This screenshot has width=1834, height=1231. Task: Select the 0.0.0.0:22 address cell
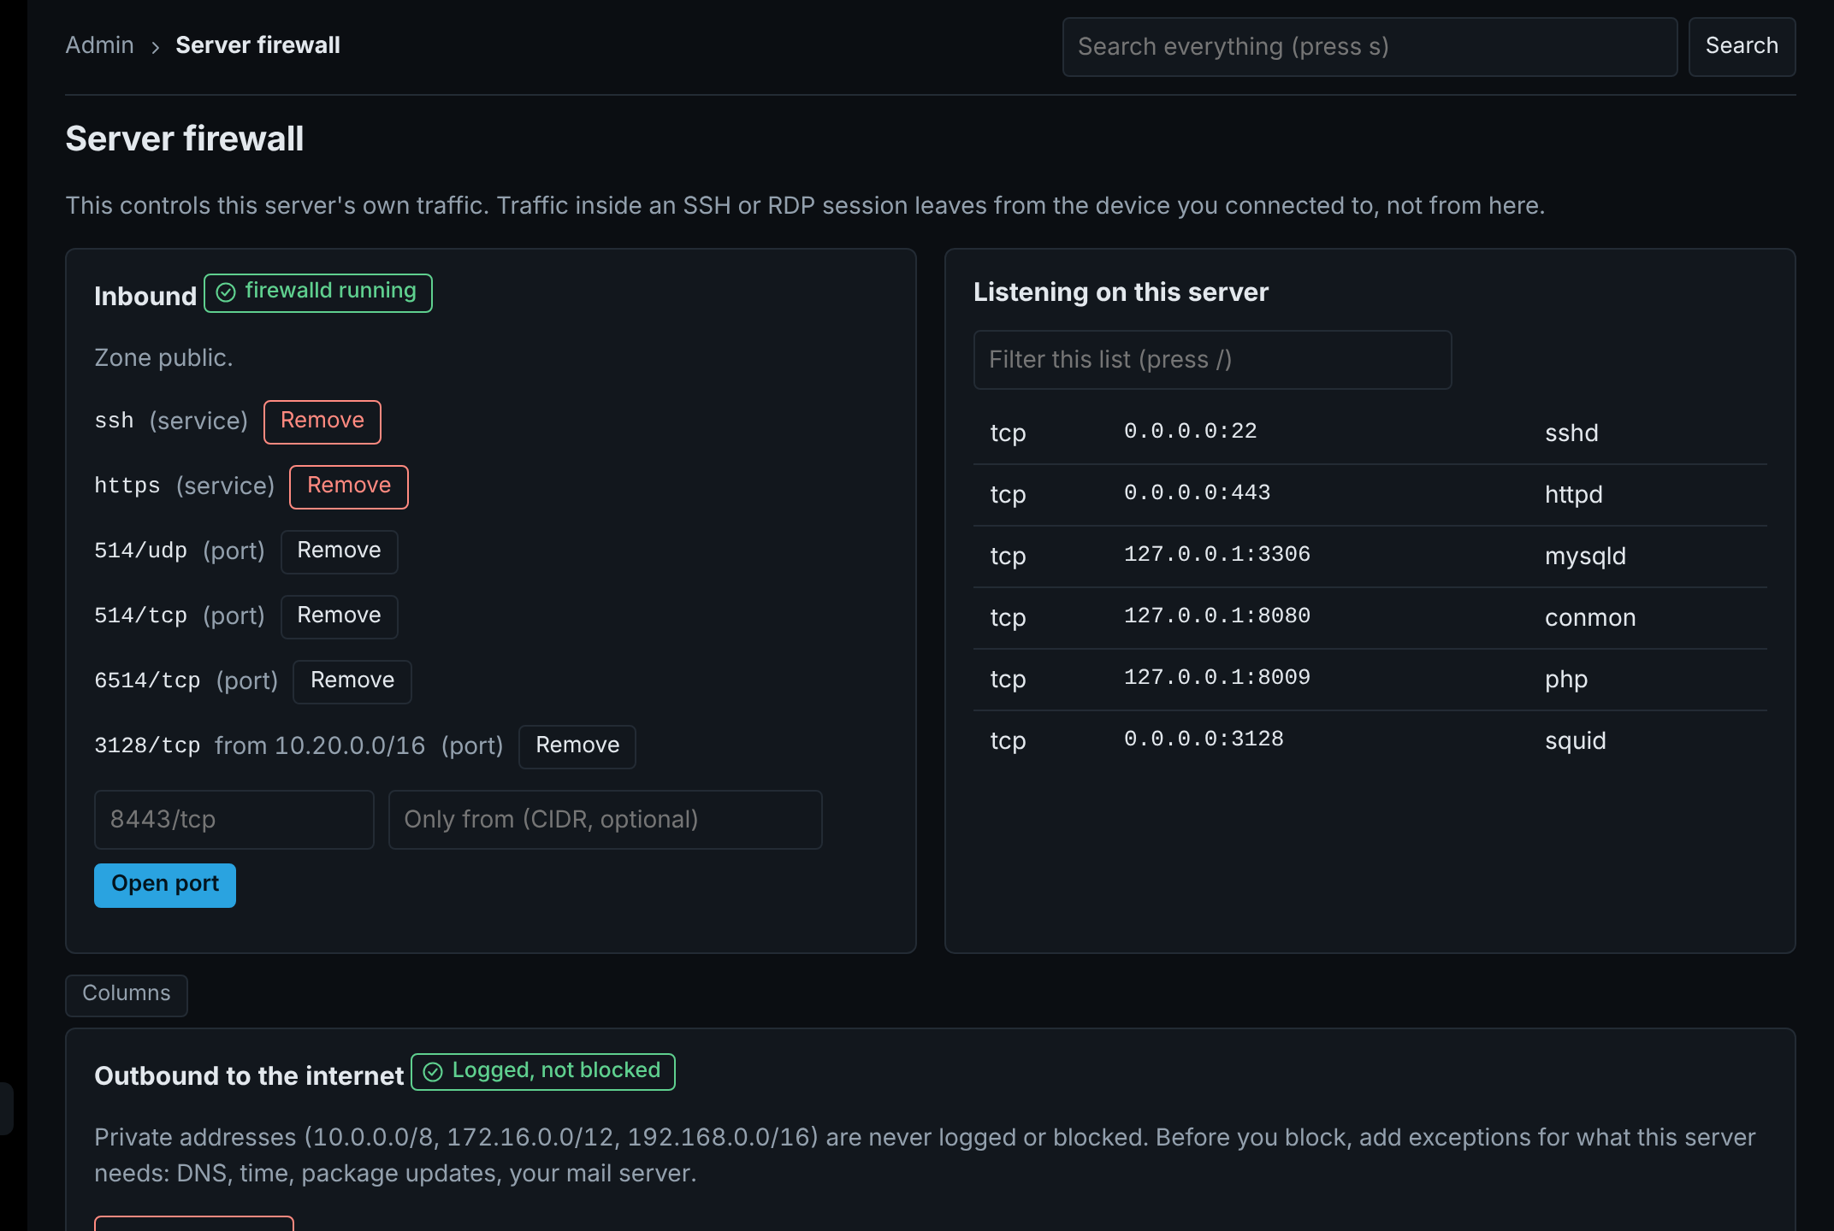pyautogui.click(x=1191, y=432)
